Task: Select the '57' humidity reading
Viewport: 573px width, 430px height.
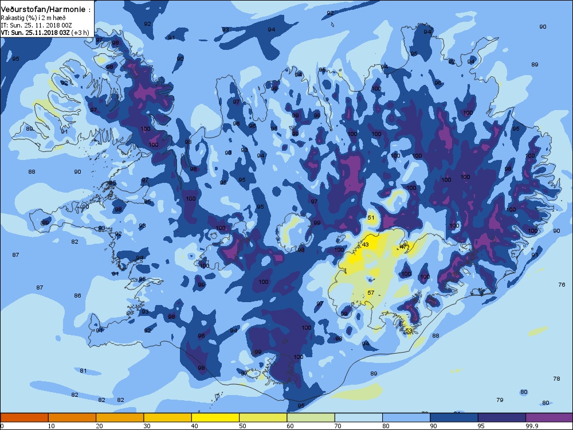Action: point(371,292)
